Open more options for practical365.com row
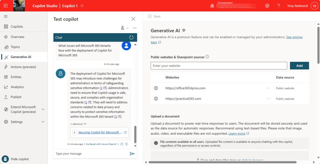The width and height of the screenshot is (320, 164). 268,99
